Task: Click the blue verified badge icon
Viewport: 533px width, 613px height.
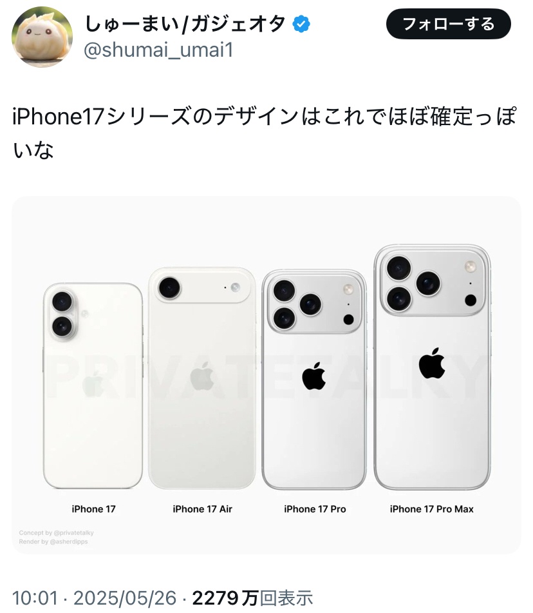Action: (301, 24)
